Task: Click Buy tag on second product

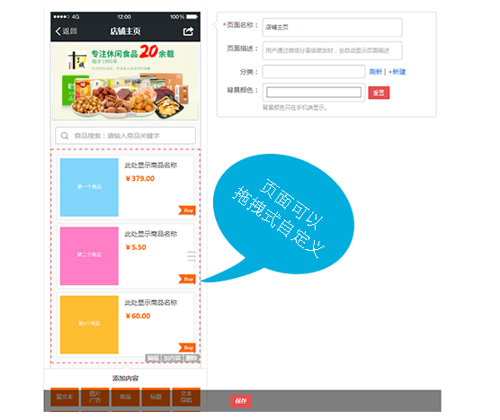Action: pyautogui.click(x=187, y=279)
